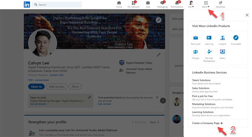
Task: Open Universiti Tunku Abdul Rahman education link
Action: click(136, 71)
